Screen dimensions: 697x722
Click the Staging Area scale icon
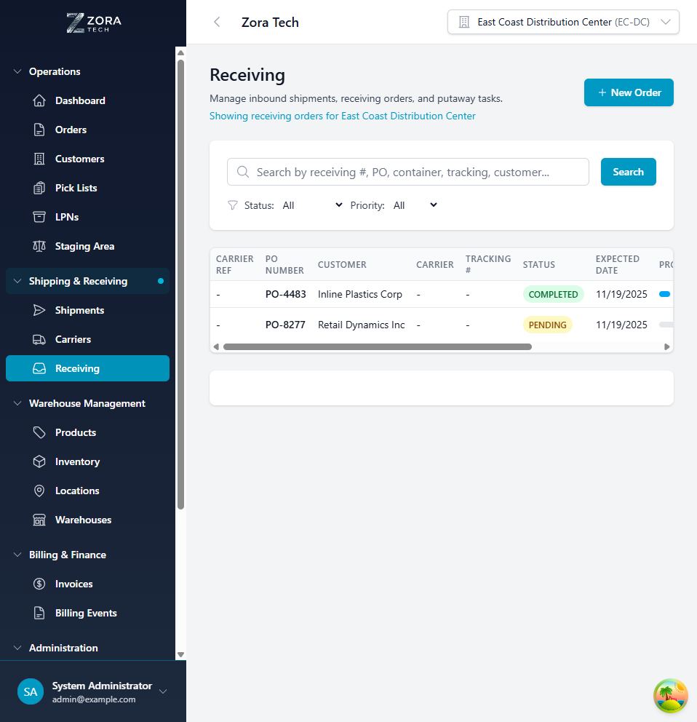39,246
